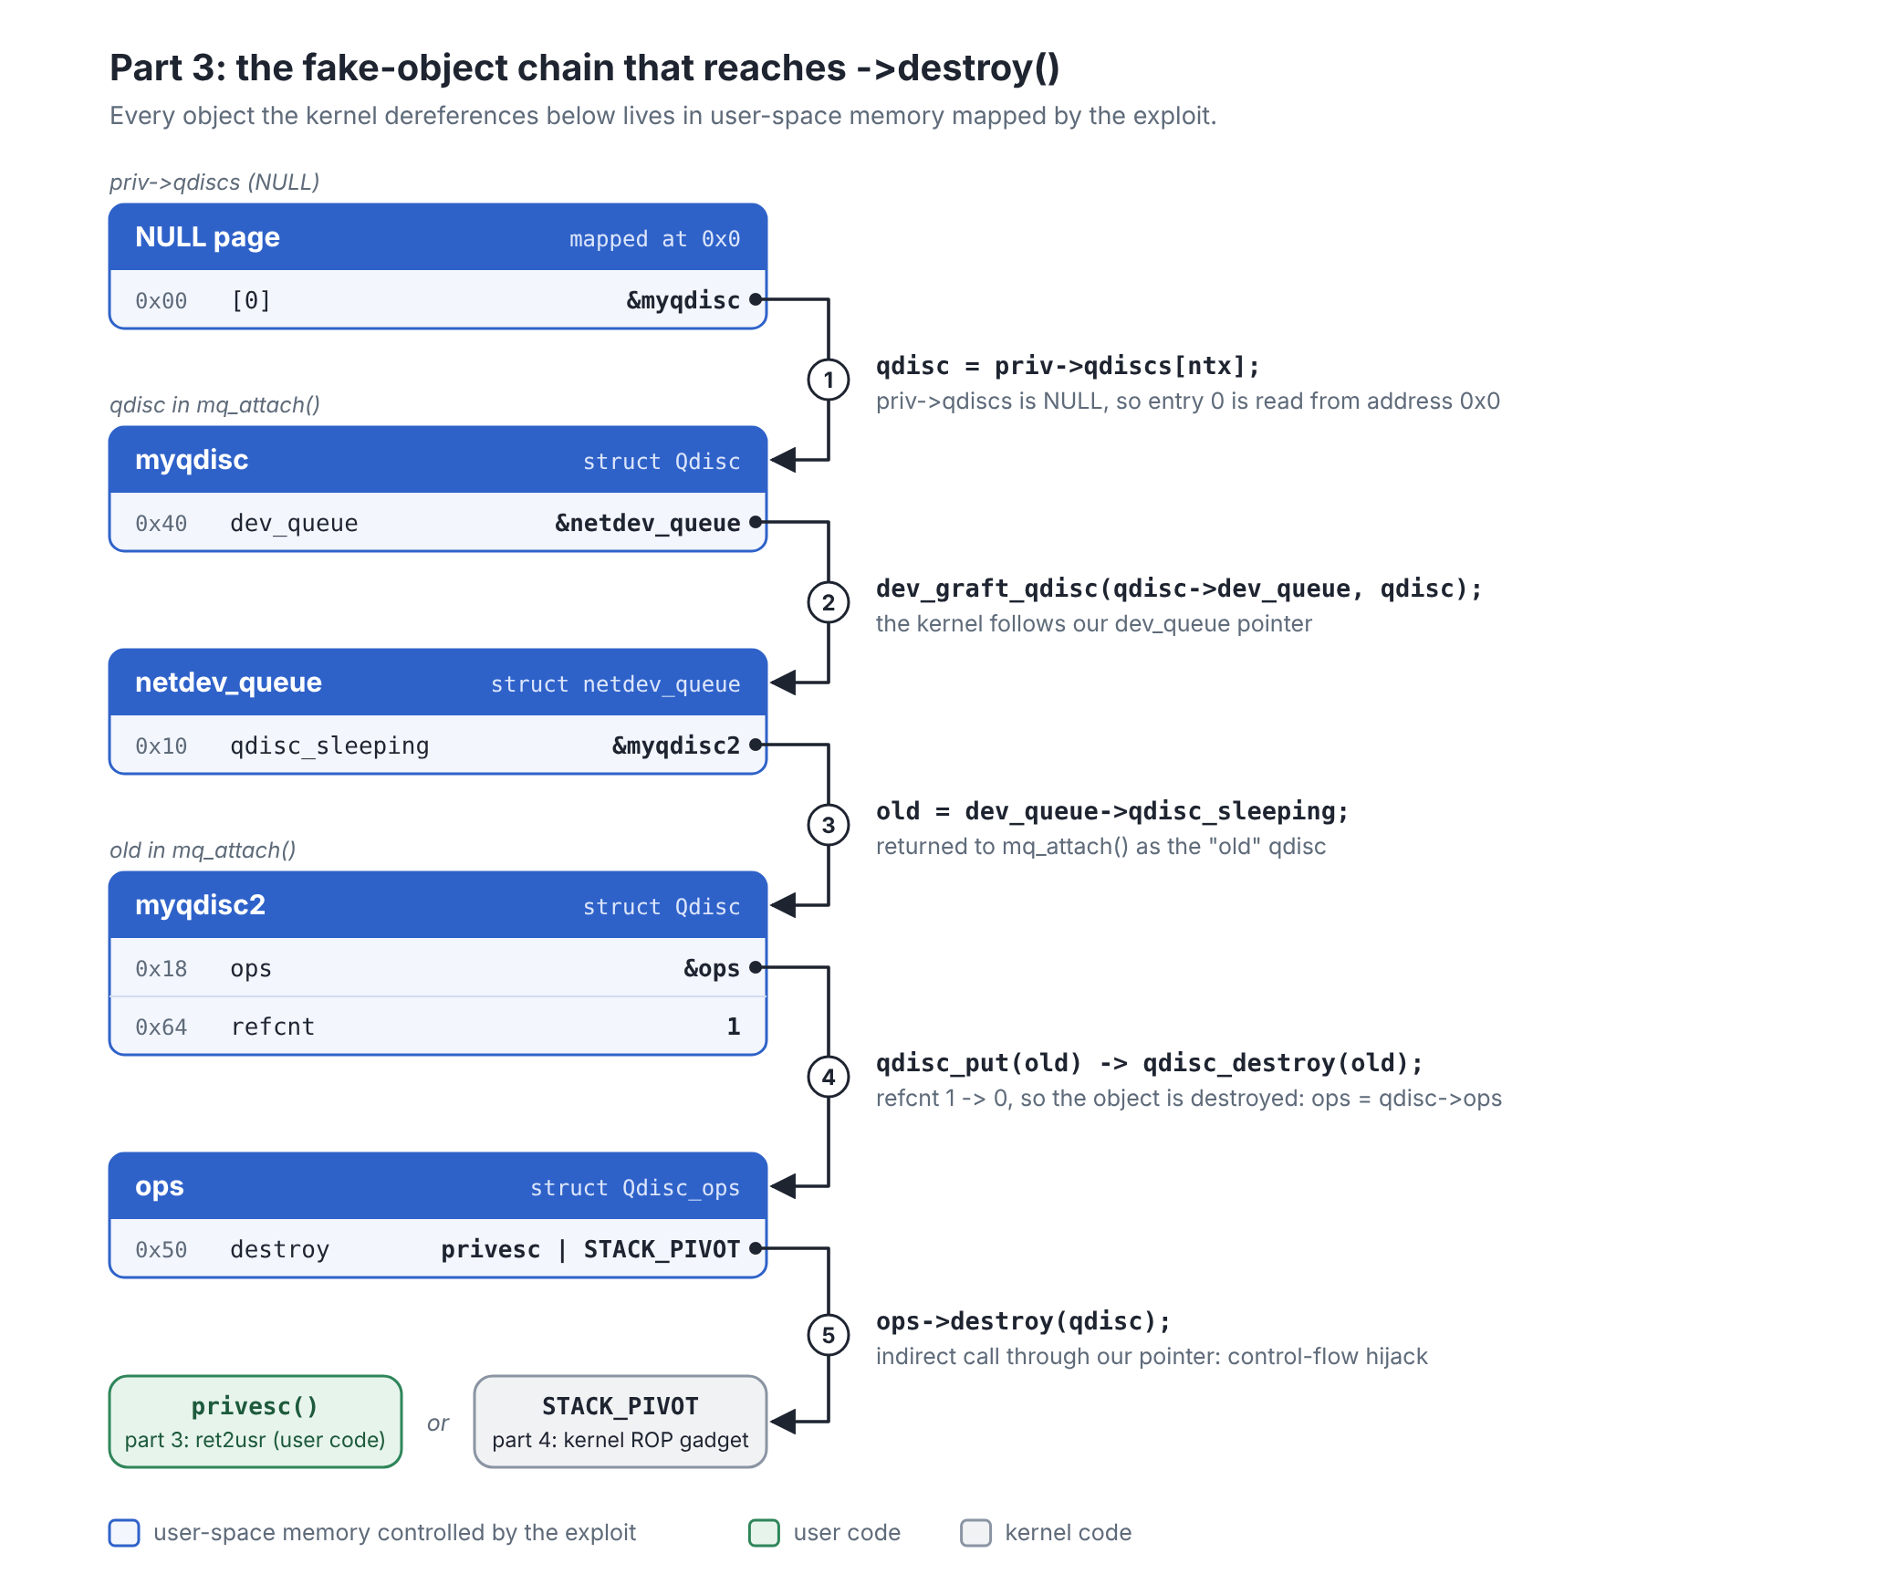Select the STACK_PIVOT kernel ROP gadget box
This screenshot has height=1595, width=1898.
tap(620, 1422)
